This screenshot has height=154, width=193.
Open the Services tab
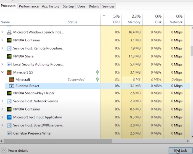tap(108, 6)
